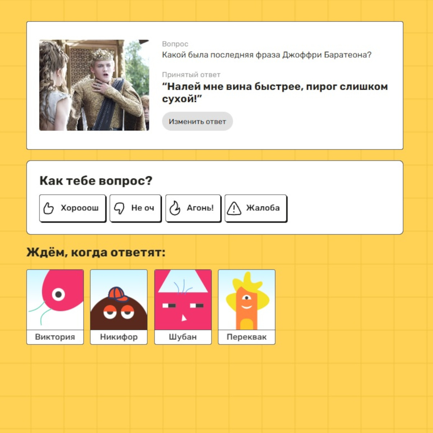This screenshot has width=433, height=433.
Task: Click the thumbs-up icon on Хорооош
Action: coord(48,208)
